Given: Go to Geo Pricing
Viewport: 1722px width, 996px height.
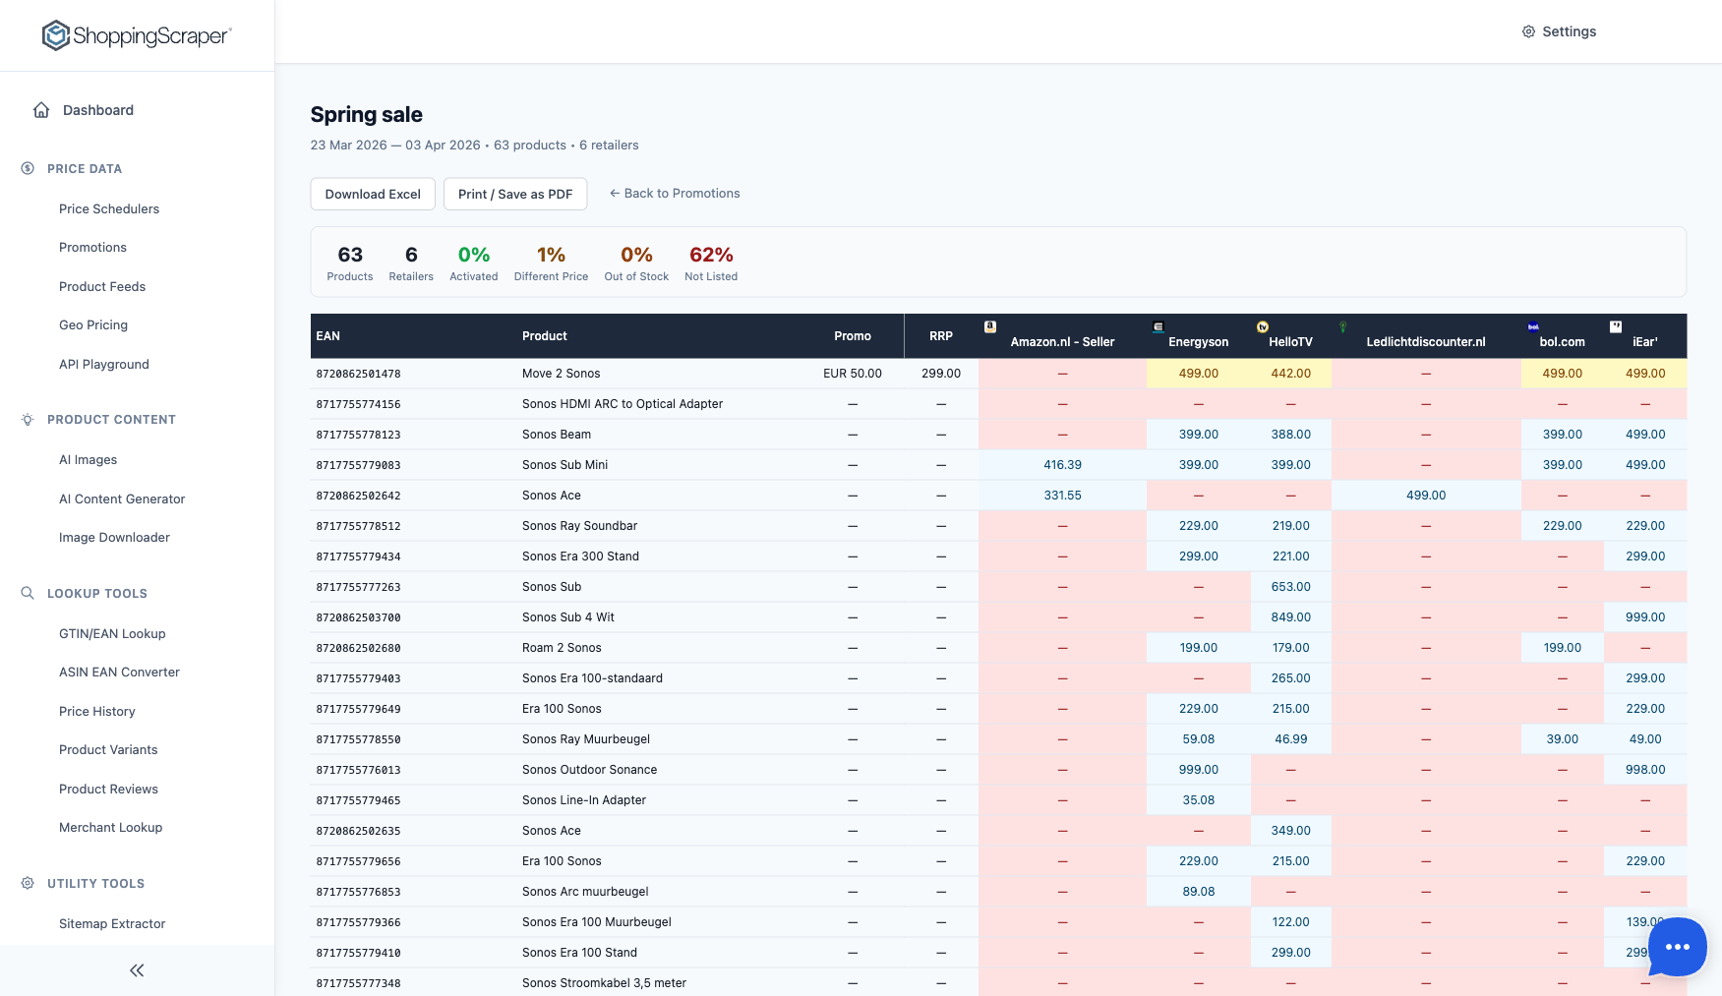Looking at the screenshot, I should pos(93,324).
